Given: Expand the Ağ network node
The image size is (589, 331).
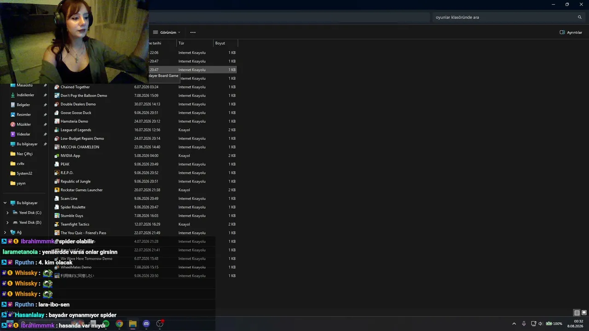Looking at the screenshot, I should 5,233.
